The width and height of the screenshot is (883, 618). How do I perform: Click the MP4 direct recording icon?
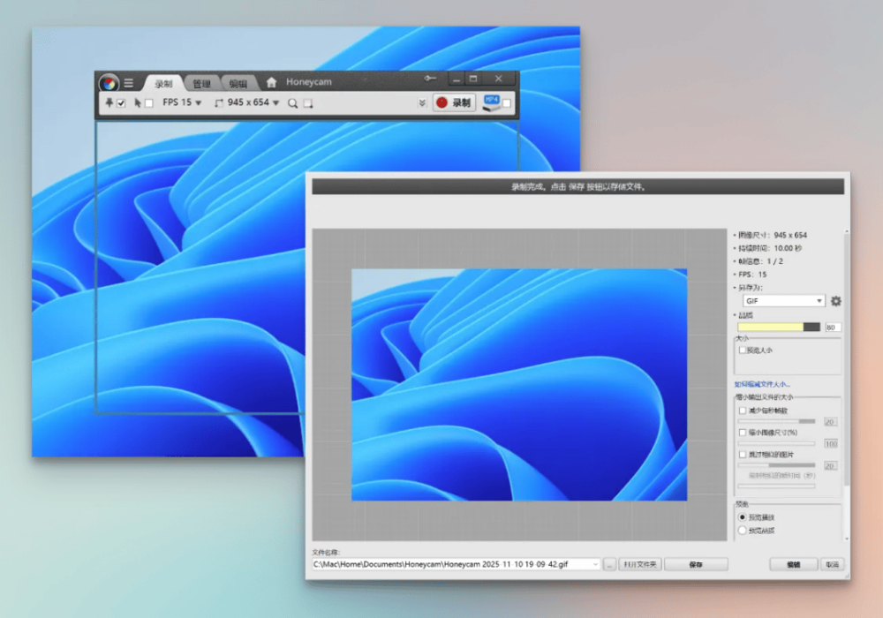[x=492, y=103]
